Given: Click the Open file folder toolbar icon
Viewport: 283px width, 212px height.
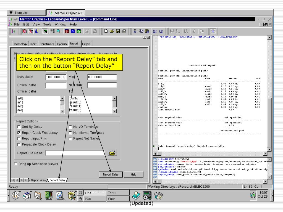Looking at the screenshot, I should (x=112, y=31).
